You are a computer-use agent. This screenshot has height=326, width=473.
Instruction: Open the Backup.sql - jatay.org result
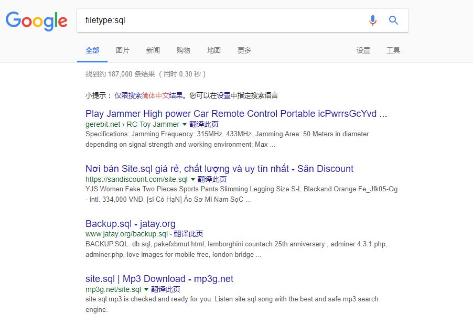pyautogui.click(x=131, y=224)
